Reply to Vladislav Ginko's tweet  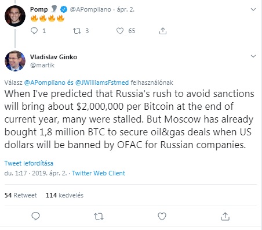tap(35, 216)
